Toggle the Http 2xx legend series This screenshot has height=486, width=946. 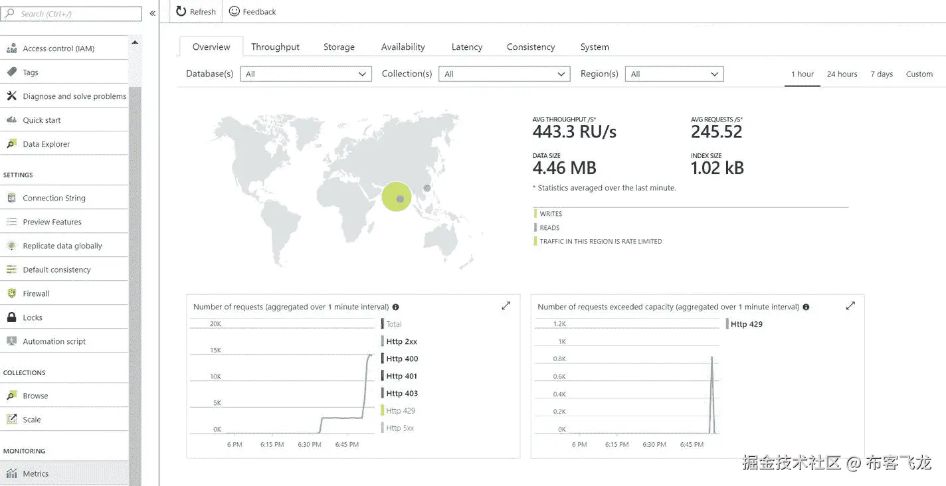click(x=401, y=341)
